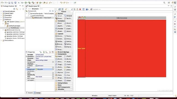Open the look-and-feel <system> dropdown
Viewport: 177px width, 99px height.
95,9
